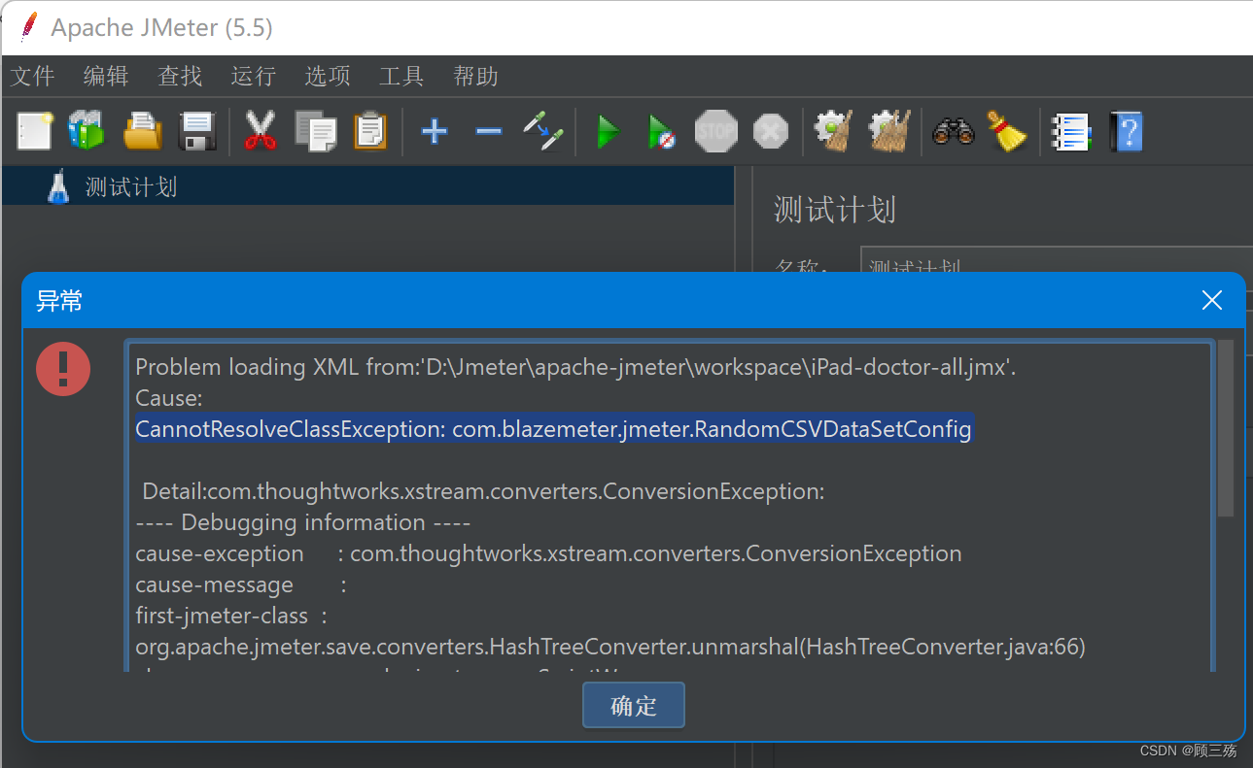The width and height of the screenshot is (1253, 768).
Task: Open the 工具 menu
Action: 401,76
